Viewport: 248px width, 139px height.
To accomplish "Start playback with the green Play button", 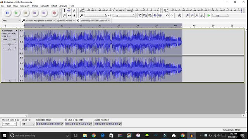I will coord(16,13).
